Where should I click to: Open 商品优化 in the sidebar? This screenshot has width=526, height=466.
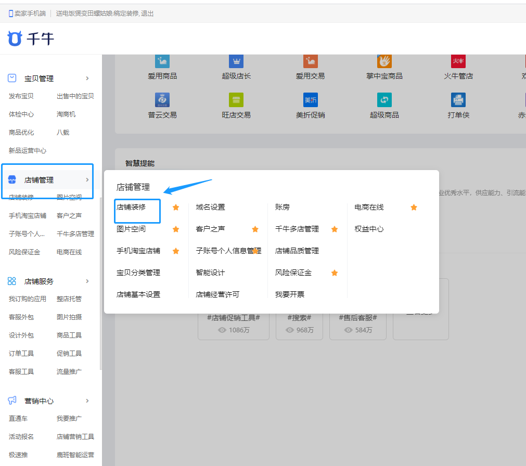click(x=21, y=133)
